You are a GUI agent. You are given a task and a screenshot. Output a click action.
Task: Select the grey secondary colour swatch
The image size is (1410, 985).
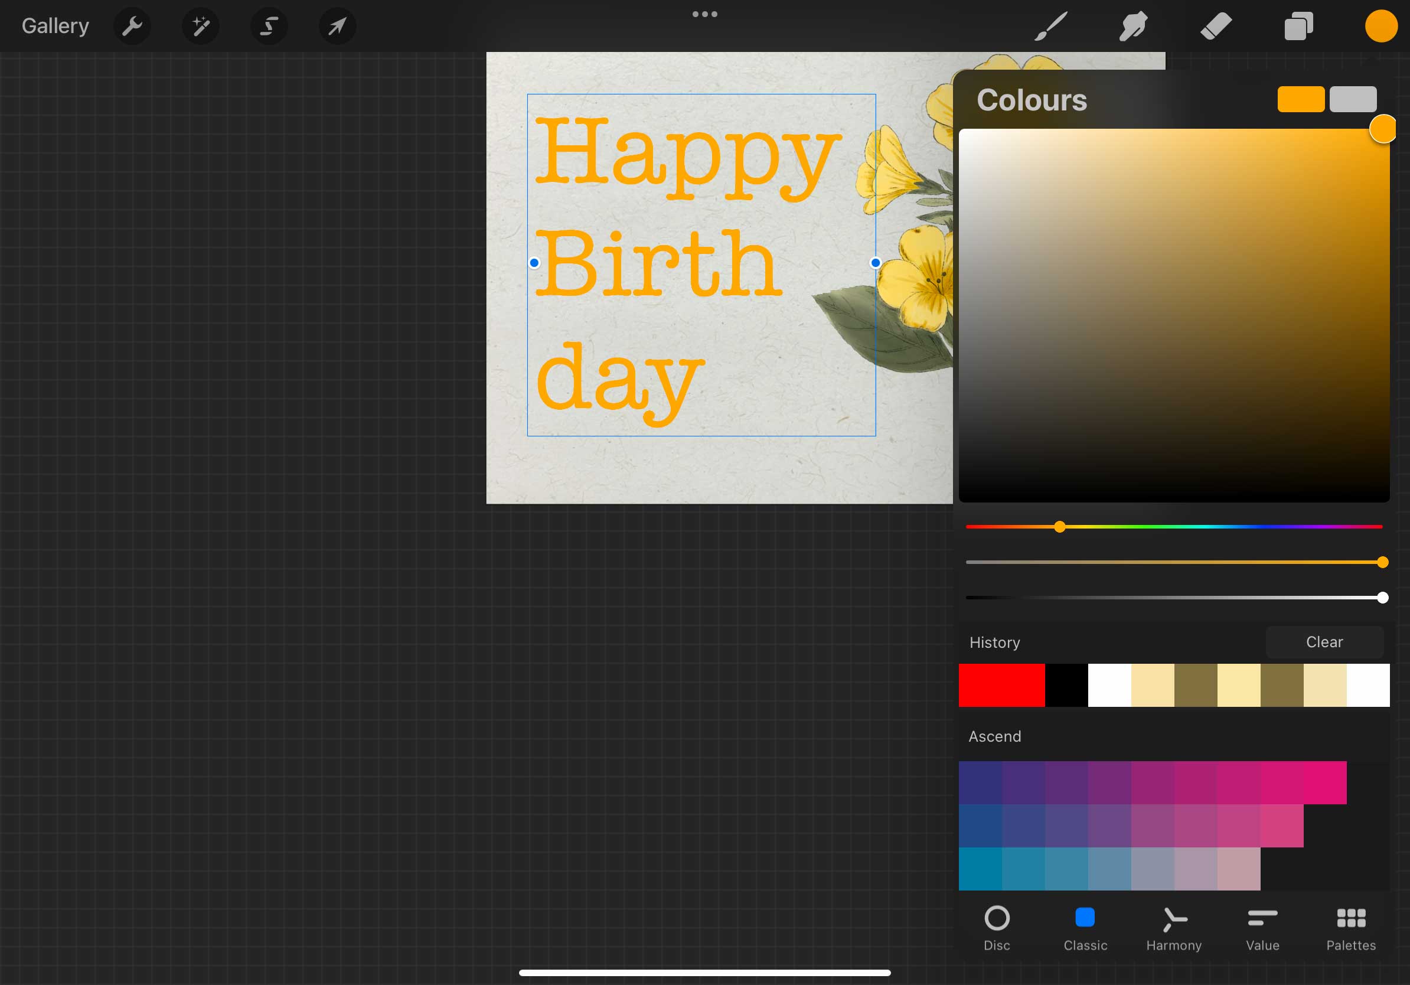click(1353, 99)
